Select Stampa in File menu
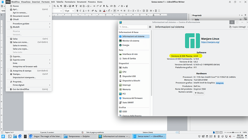248x139 pixels. [29, 74]
